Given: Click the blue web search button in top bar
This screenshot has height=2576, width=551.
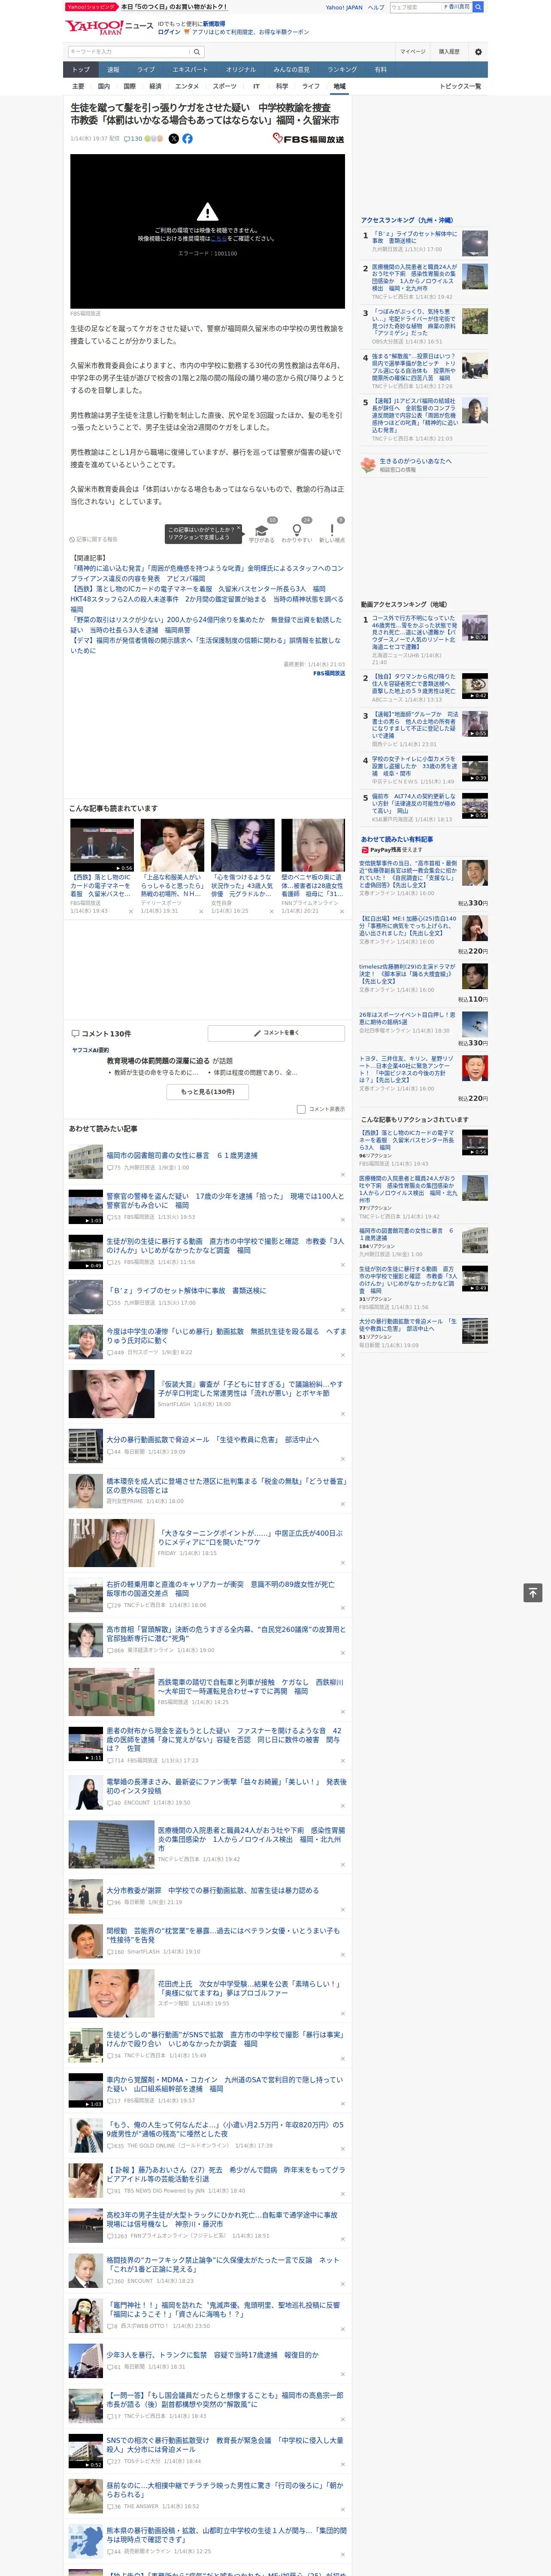Looking at the screenshot, I should click(478, 7).
